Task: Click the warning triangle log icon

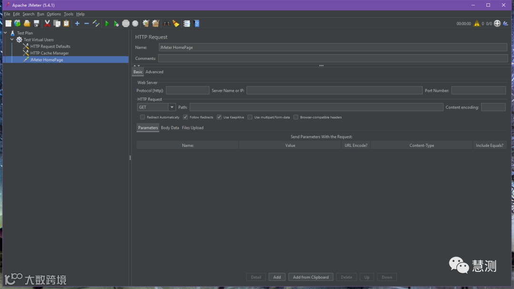Action: 476,24
